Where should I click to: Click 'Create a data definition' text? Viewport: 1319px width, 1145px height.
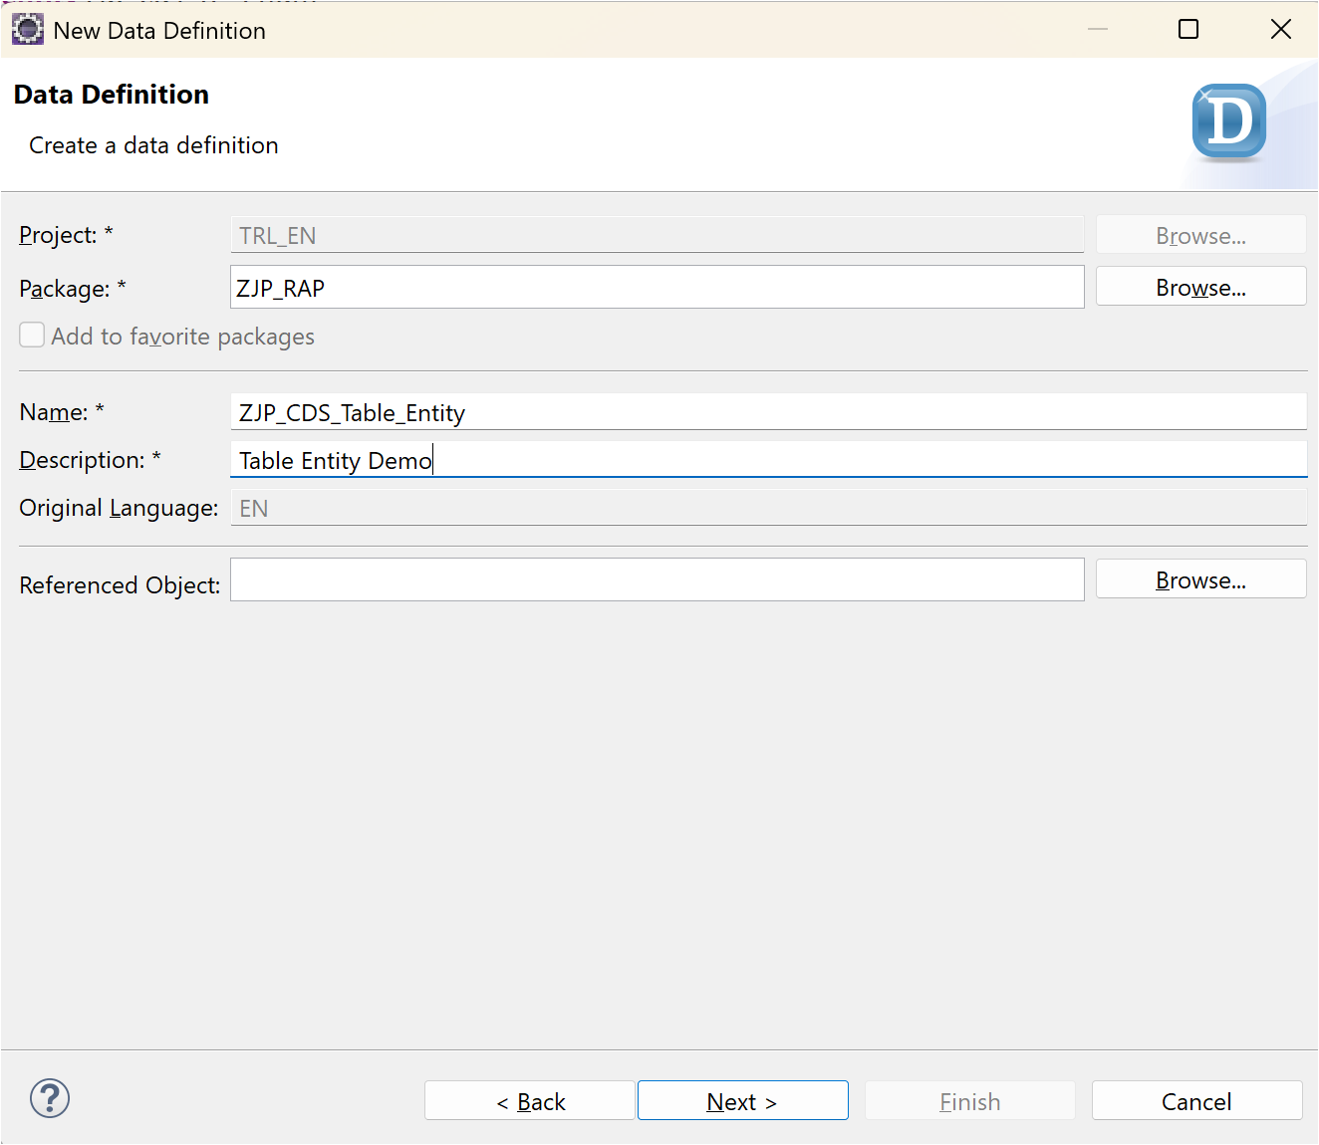coord(153,145)
